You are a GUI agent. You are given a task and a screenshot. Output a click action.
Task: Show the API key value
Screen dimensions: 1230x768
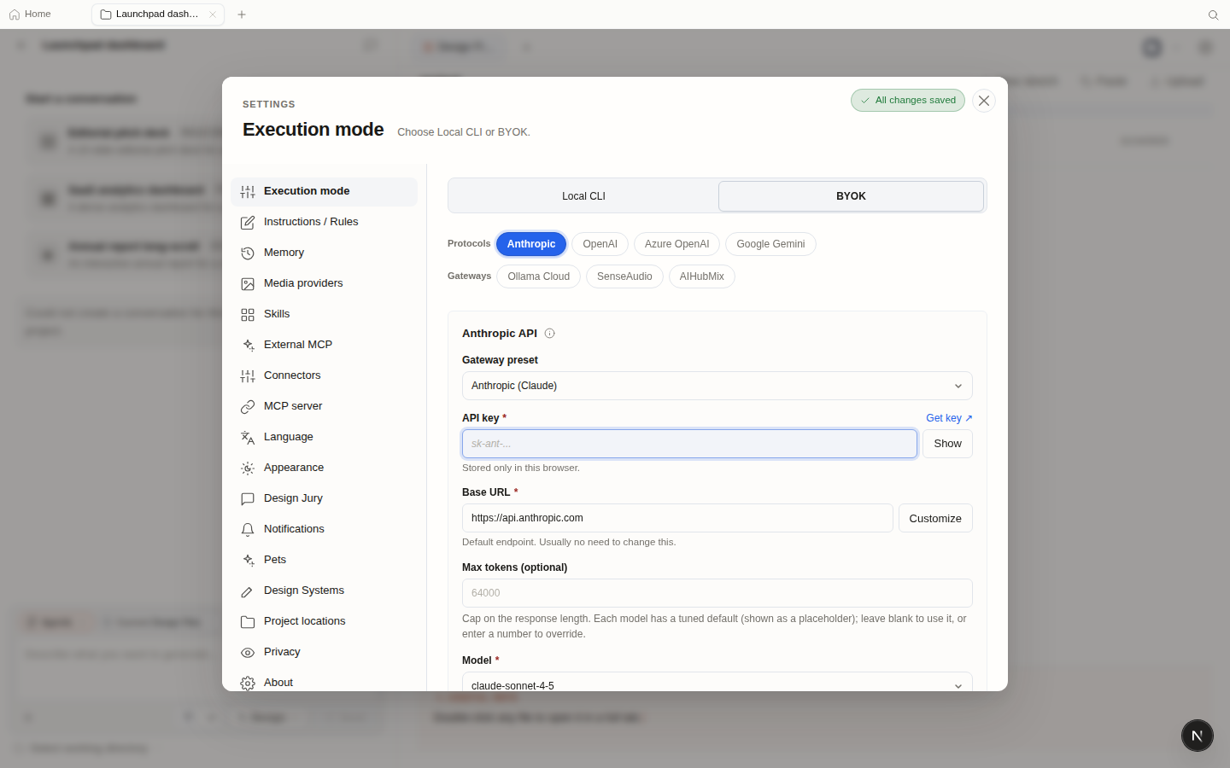tap(947, 444)
